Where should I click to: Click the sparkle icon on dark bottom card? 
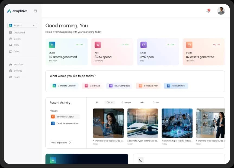(53, 160)
